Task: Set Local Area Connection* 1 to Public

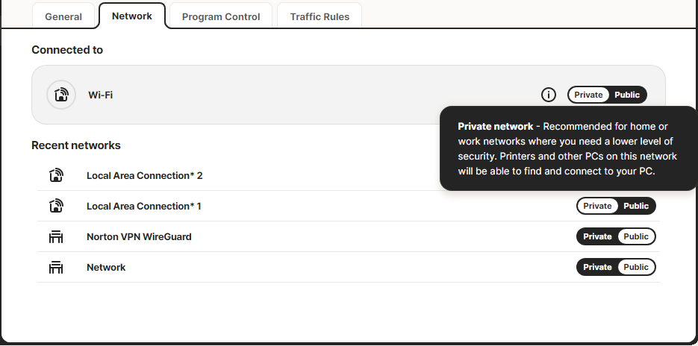Action: 636,206
